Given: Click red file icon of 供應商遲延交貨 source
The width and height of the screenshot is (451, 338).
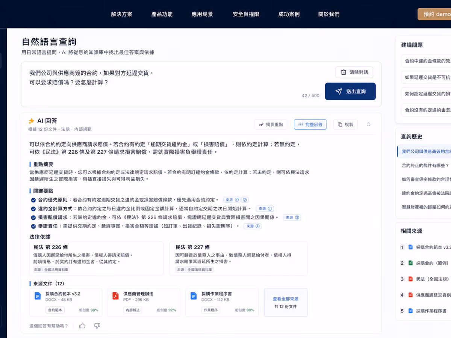Looking at the screenshot, I should tap(411, 295).
